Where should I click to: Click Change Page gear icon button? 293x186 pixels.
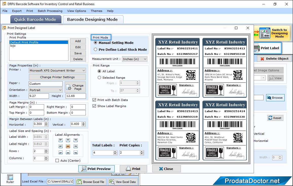[x=75, y=87]
